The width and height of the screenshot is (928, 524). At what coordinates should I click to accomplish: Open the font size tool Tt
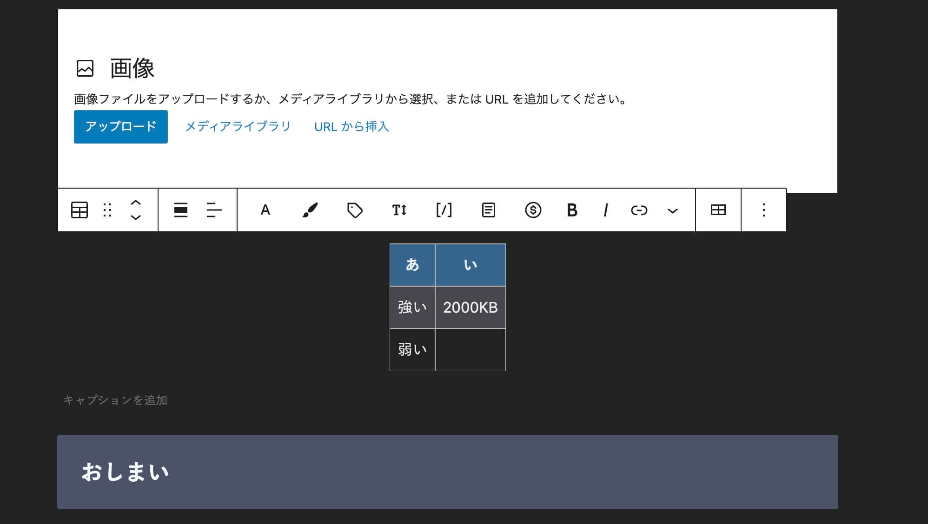400,210
